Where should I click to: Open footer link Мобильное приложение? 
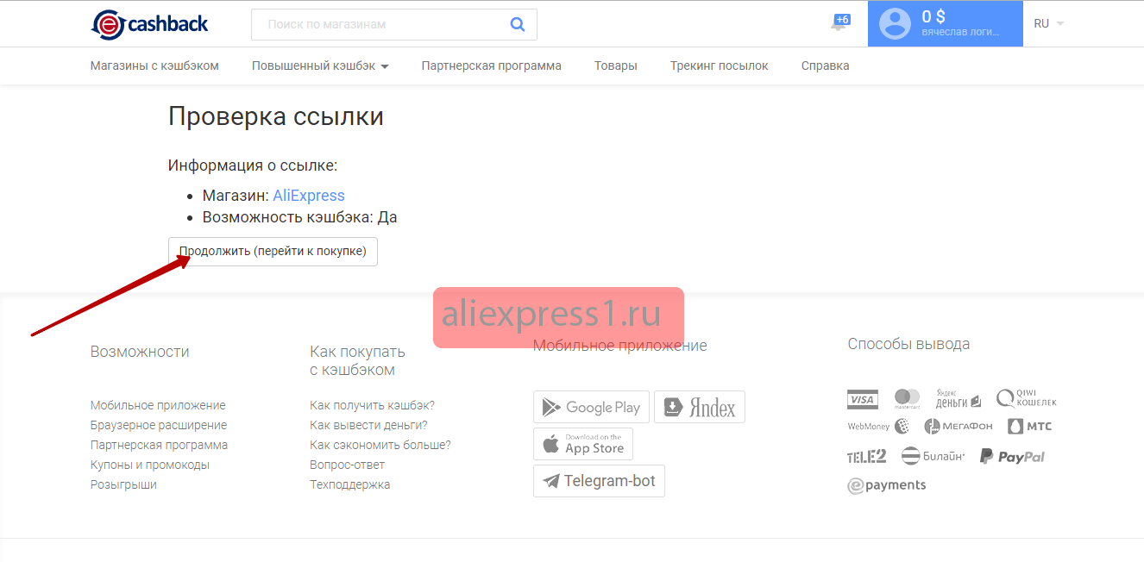pos(158,405)
